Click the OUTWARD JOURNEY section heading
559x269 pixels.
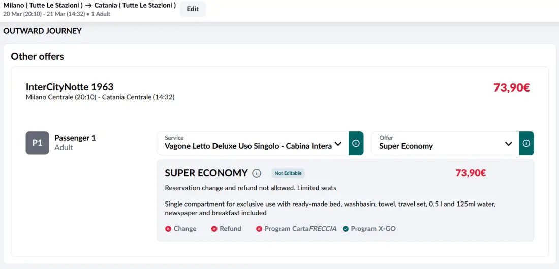(x=42, y=31)
